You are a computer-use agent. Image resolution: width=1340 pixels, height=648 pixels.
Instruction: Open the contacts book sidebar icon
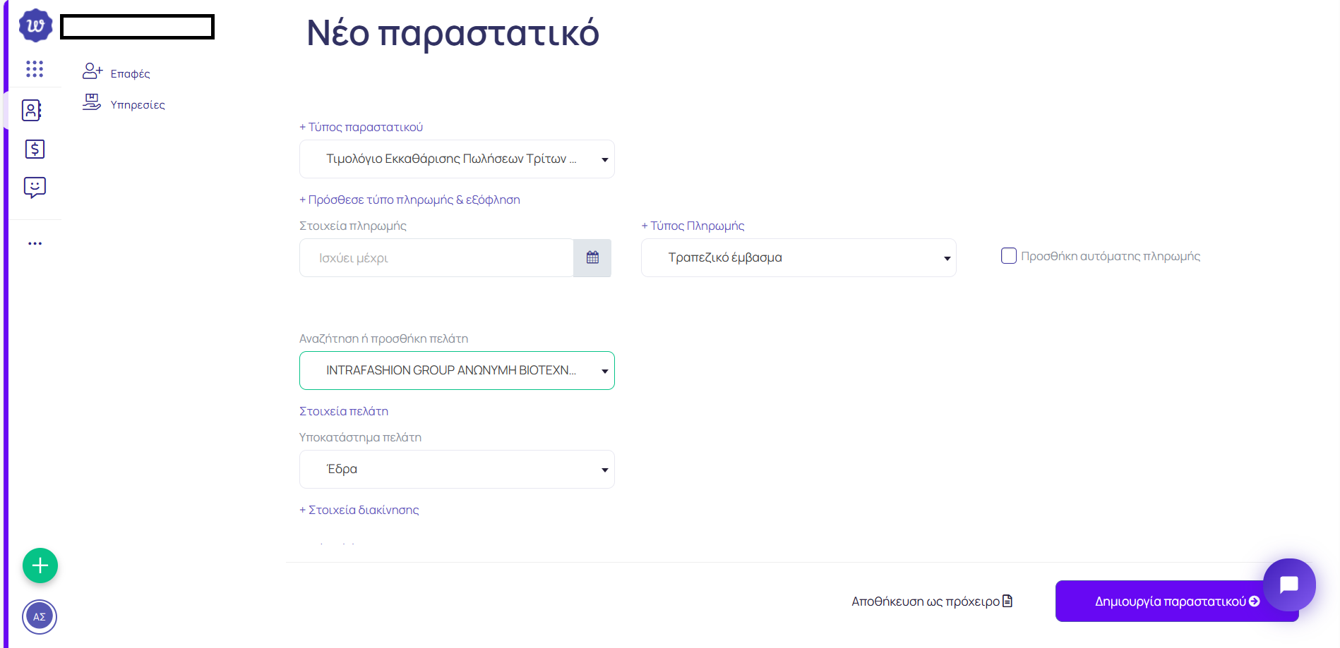[x=32, y=110]
